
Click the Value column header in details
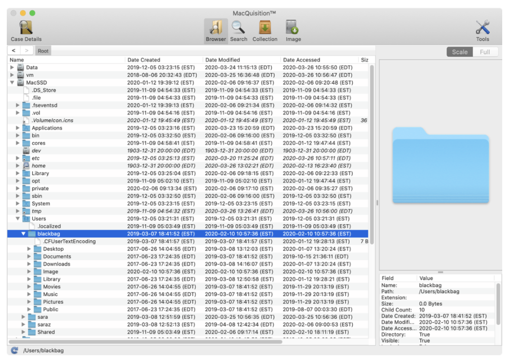pos(456,278)
